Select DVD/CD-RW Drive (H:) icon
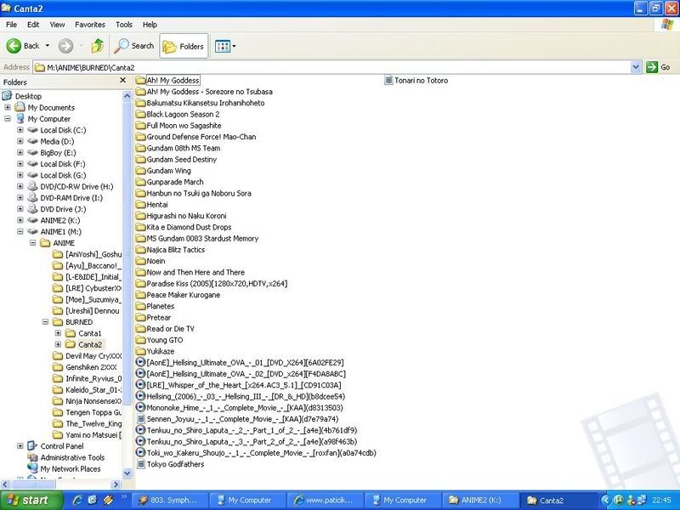This screenshot has height=510, width=680. pos(32,186)
